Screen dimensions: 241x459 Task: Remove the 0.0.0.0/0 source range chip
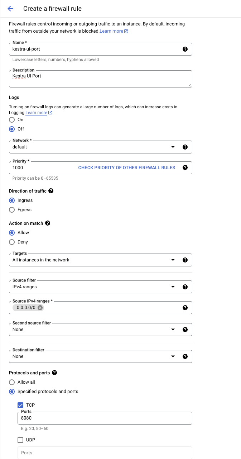coord(40,307)
